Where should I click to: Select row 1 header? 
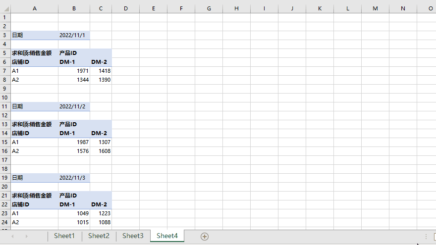[5, 17]
